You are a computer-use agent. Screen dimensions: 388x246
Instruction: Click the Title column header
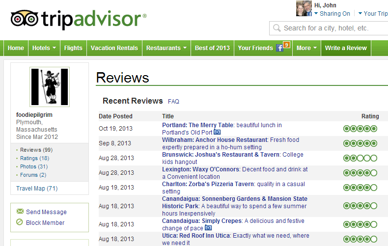[x=168, y=116]
